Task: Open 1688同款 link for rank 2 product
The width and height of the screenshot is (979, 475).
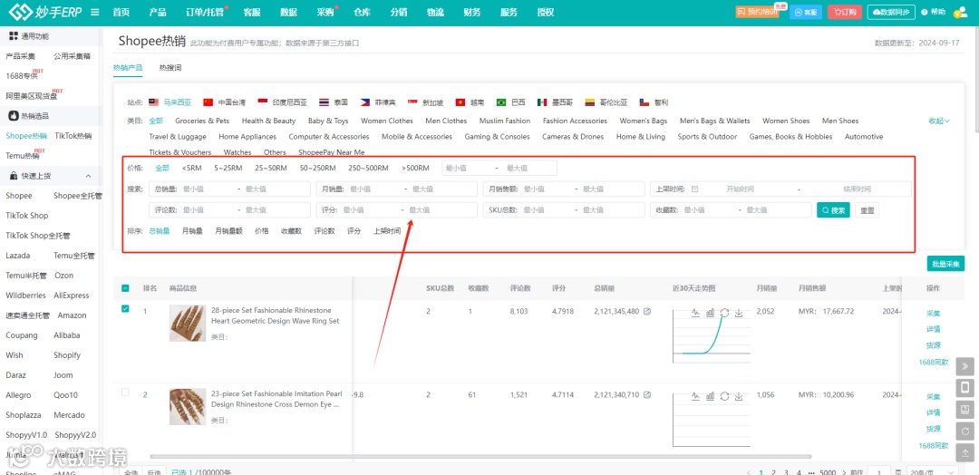Action: click(934, 445)
